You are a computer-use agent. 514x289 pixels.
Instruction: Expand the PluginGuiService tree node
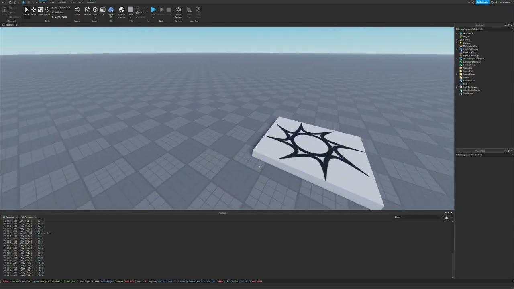click(457, 49)
